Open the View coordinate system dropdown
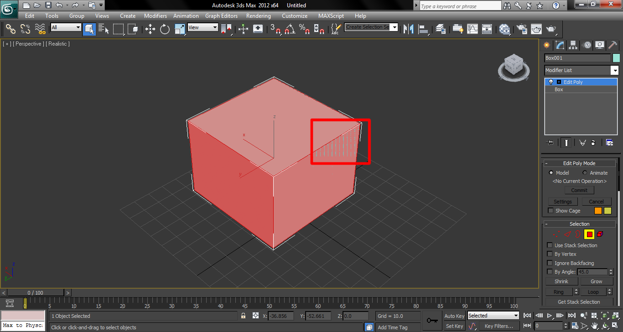This screenshot has width=623, height=332. (203, 27)
